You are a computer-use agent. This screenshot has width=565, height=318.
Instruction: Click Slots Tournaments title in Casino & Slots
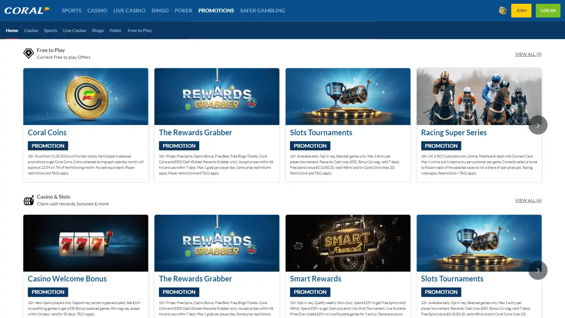(452, 279)
